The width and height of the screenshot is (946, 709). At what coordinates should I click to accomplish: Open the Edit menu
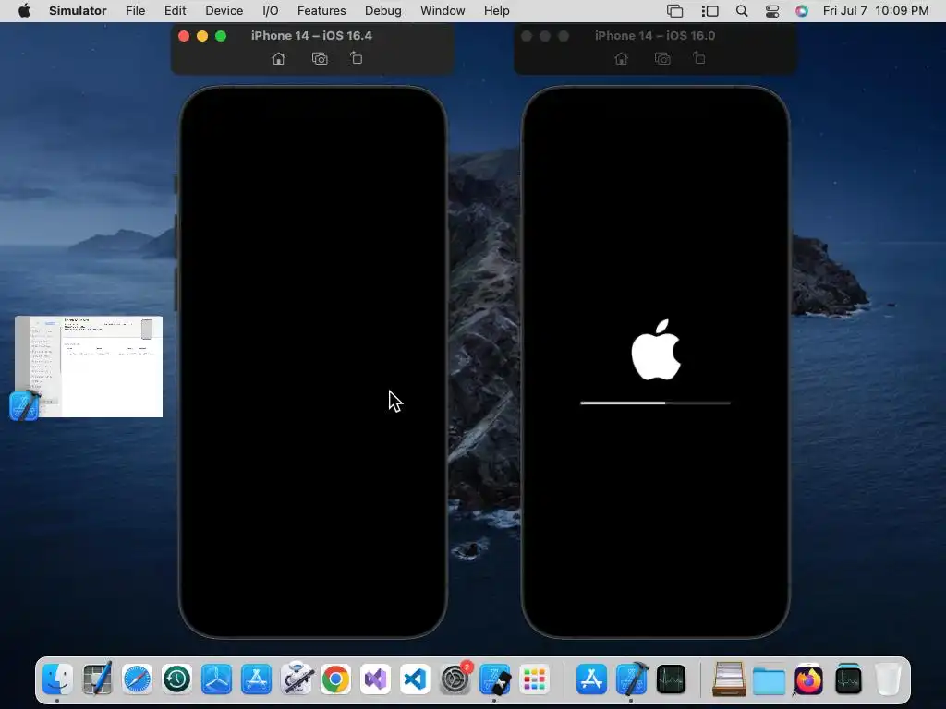click(x=175, y=10)
